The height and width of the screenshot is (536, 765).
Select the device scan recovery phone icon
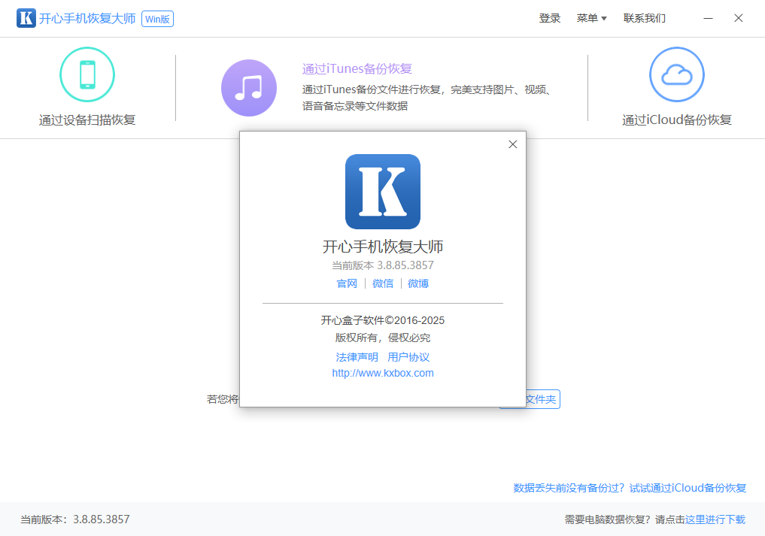(x=87, y=74)
